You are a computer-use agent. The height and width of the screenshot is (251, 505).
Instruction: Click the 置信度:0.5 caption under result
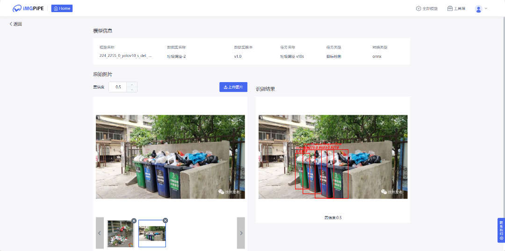333,217
